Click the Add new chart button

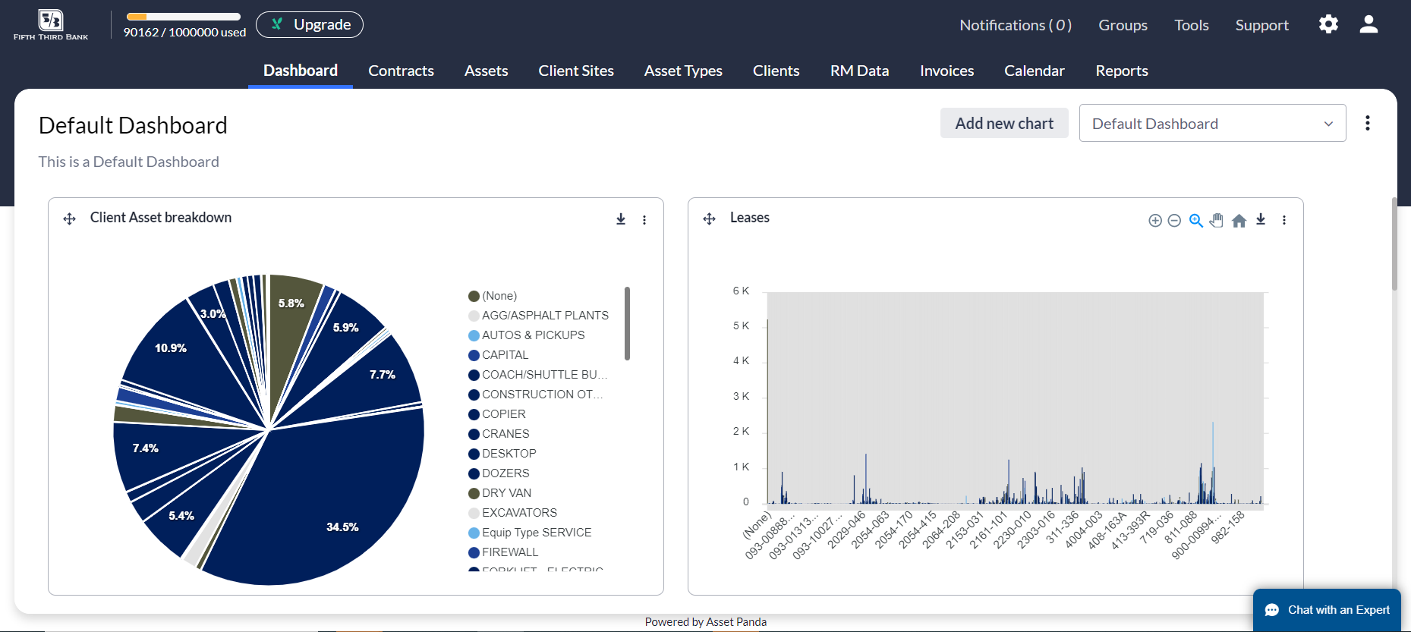(1003, 124)
